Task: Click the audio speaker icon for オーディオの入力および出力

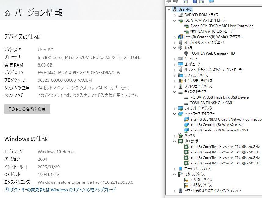Action: coord(180,42)
